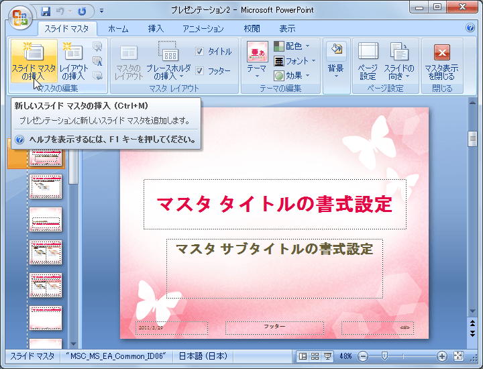Open the 配色 colors dropdown
Screen dimensions: 483x369
coord(292,46)
